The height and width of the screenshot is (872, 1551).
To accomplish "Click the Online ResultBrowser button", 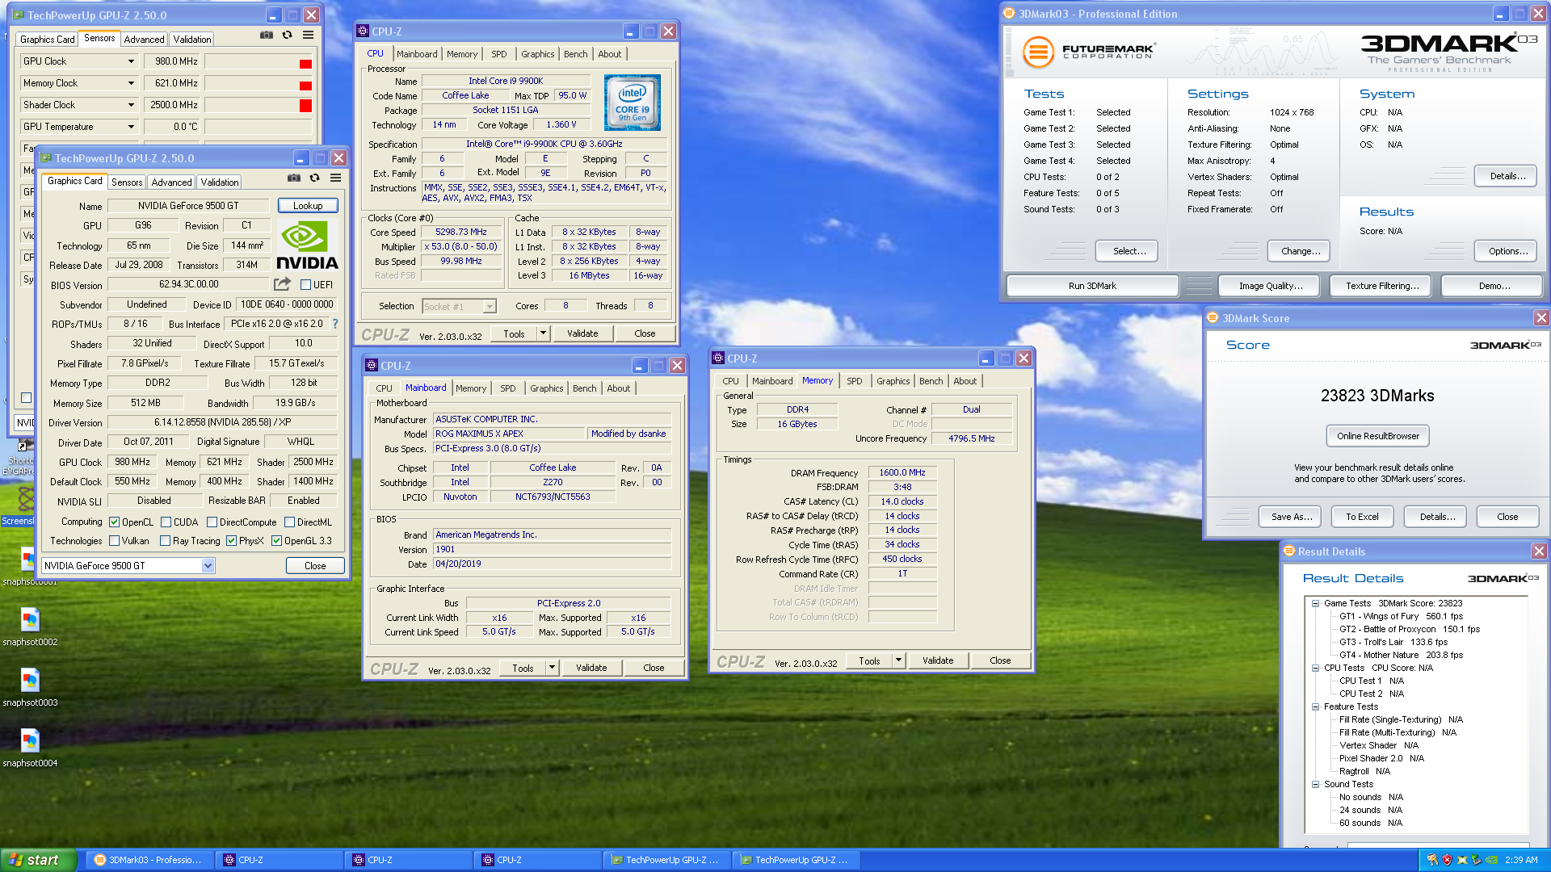I will [1378, 436].
